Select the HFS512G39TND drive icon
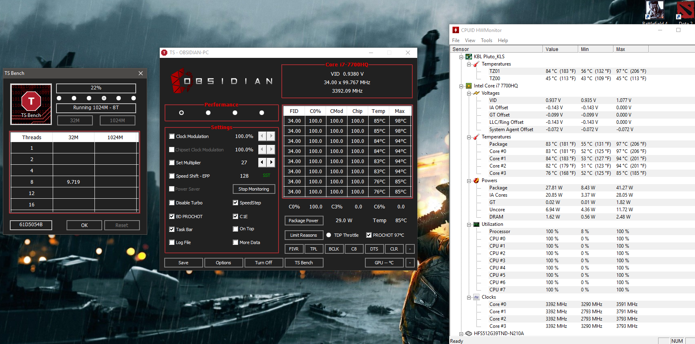This screenshot has width=695, height=344. click(469, 333)
